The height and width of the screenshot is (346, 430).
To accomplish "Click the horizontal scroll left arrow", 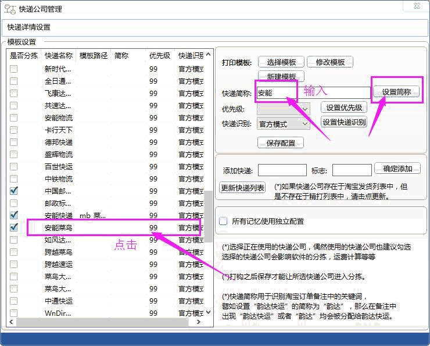I will tap(11, 322).
